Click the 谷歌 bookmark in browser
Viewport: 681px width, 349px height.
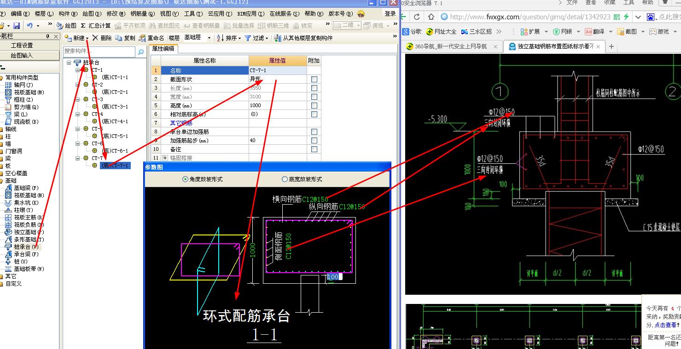point(412,32)
